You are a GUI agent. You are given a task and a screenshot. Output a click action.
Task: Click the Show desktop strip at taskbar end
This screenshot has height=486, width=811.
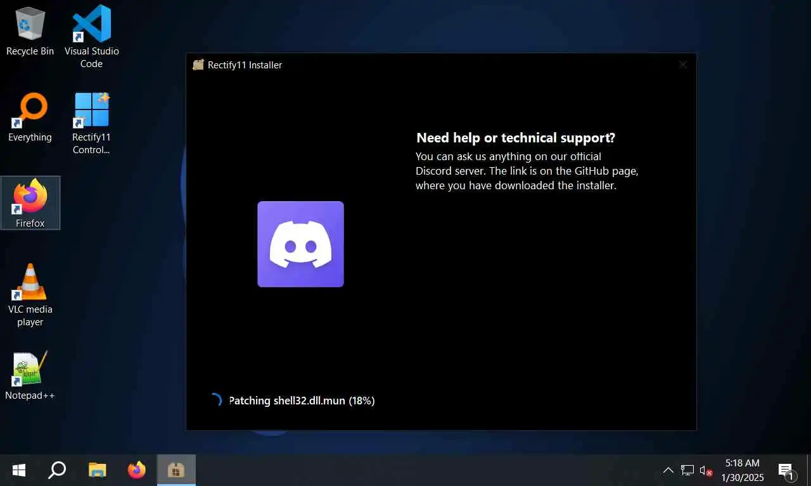coord(808,470)
